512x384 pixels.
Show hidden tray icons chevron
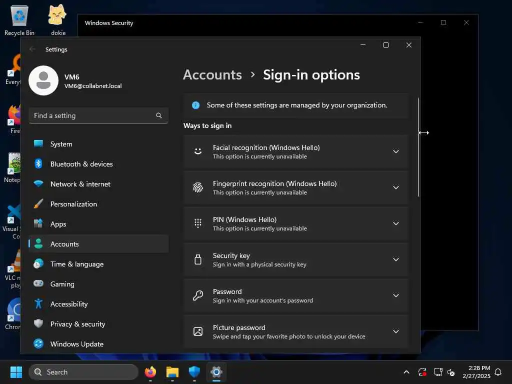point(406,372)
